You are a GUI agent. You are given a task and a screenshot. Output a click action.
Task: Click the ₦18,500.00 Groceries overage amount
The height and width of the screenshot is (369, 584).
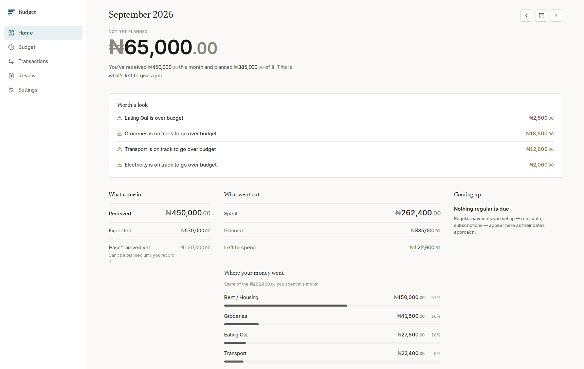pos(540,134)
